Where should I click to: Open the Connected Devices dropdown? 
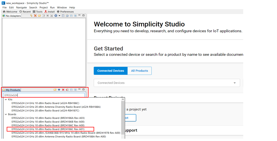coord(234,83)
